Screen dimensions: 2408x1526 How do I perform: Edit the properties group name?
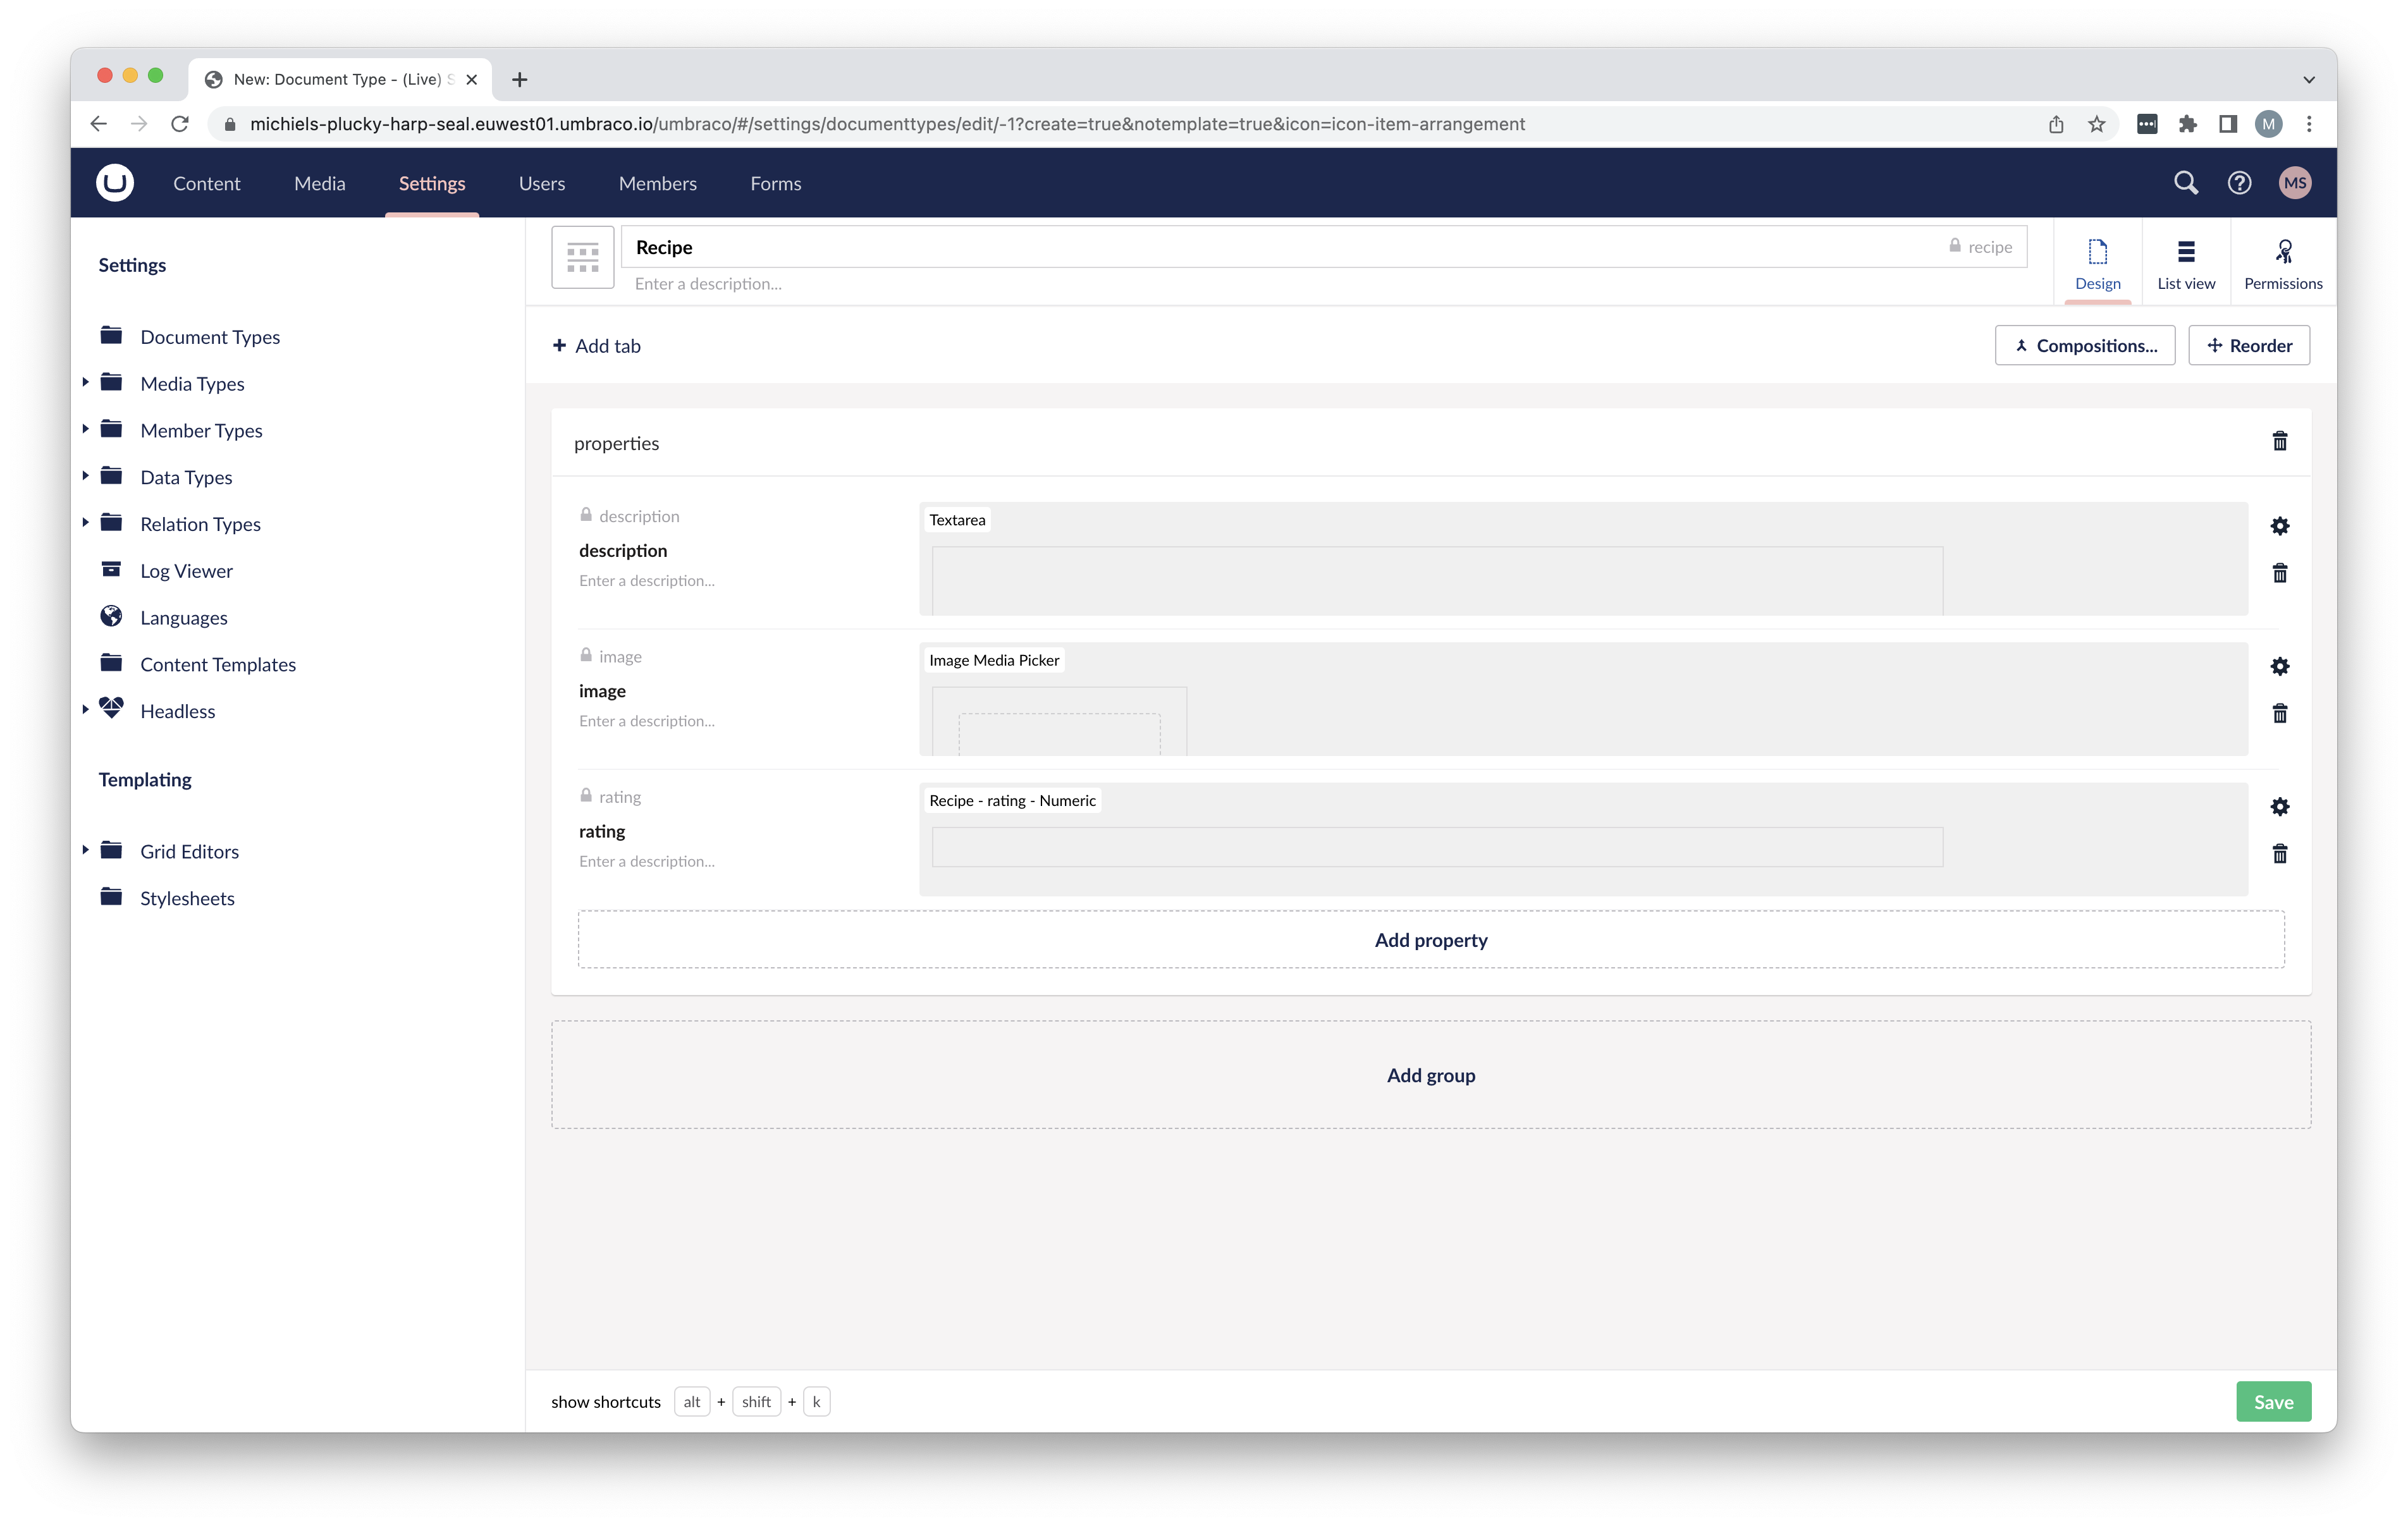(617, 443)
